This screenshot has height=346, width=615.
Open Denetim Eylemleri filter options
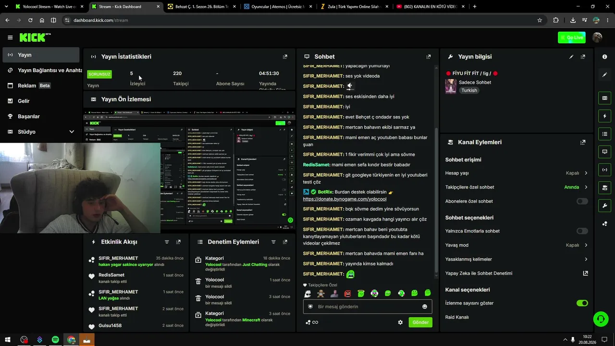pos(273,242)
